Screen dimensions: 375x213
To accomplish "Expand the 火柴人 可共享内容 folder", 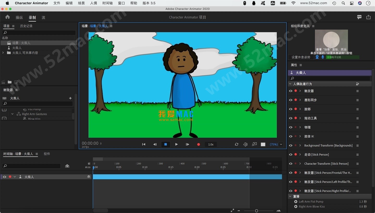I will coord(3,53).
